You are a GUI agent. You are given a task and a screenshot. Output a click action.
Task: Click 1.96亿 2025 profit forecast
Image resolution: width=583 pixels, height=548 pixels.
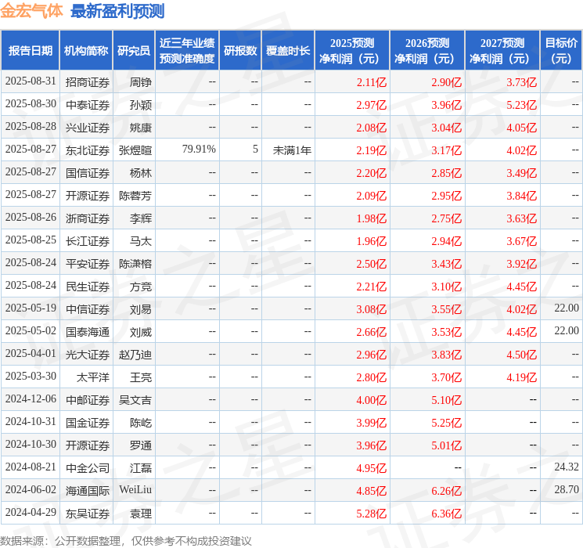click(372, 241)
